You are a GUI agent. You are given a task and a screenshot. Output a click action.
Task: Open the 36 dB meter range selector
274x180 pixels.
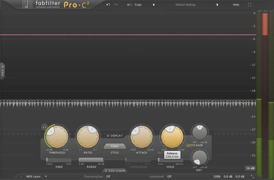click(x=250, y=168)
